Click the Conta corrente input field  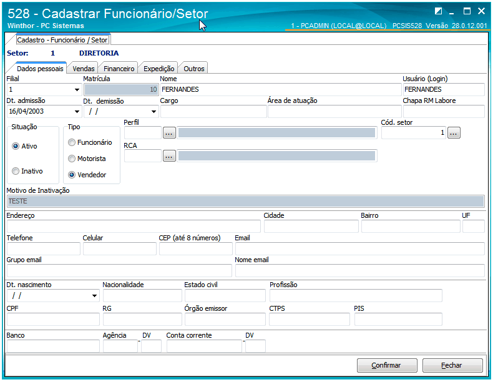[x=204, y=346]
